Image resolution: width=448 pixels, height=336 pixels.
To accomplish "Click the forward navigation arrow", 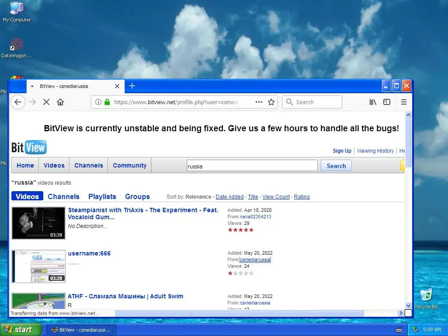I will tap(32, 102).
